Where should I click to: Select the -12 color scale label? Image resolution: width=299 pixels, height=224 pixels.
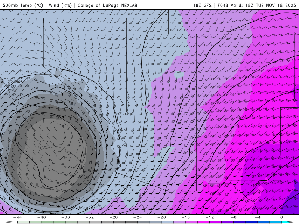click(x=210, y=217)
